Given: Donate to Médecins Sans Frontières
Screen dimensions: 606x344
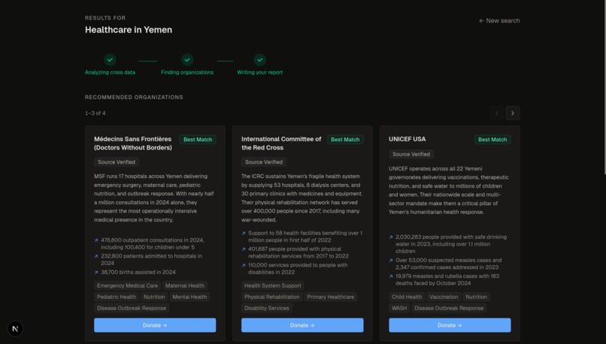Looking at the screenshot, I should point(155,325).
